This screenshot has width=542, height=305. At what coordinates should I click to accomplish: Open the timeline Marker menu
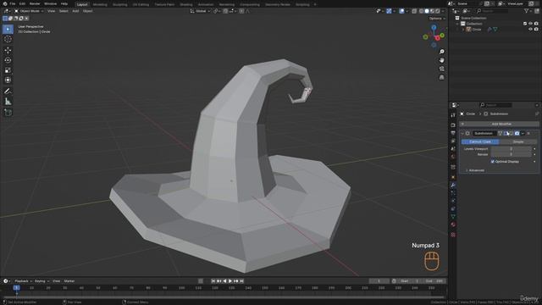tap(69, 281)
